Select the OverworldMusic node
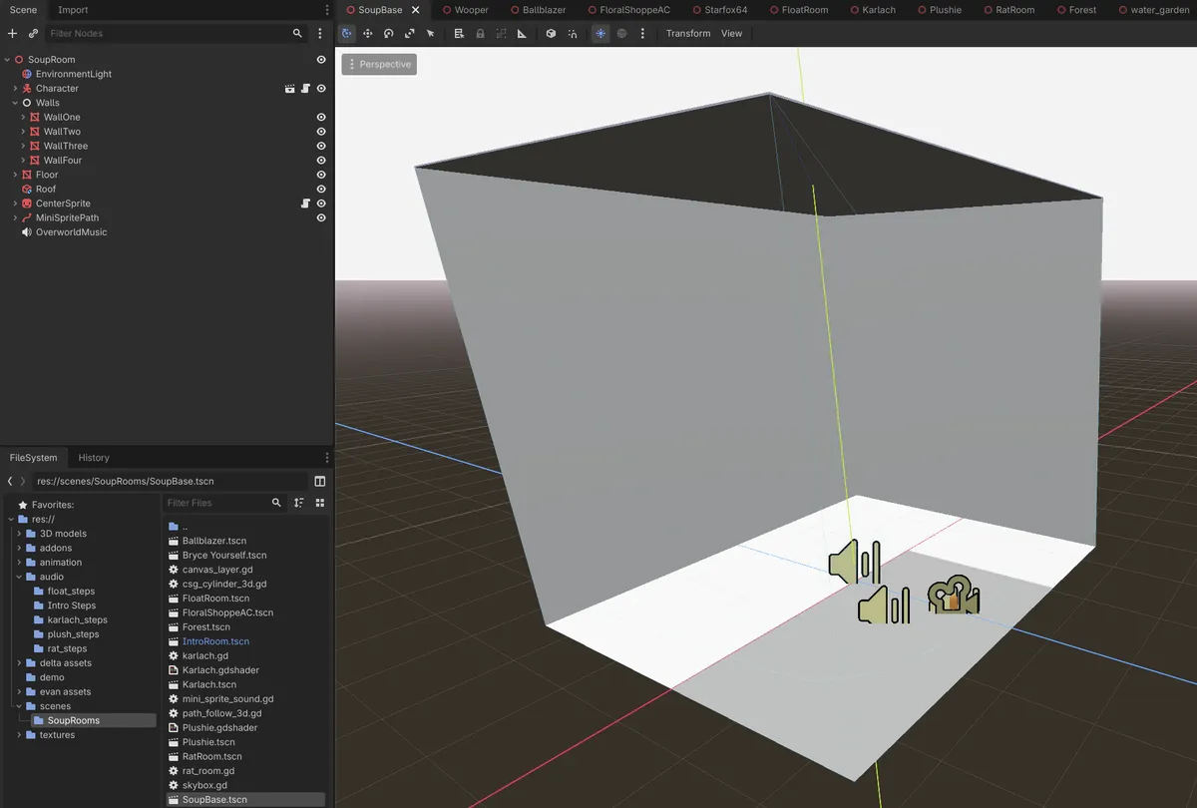 71,232
